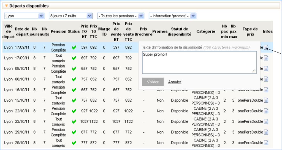
Task: Open the '8 jours / 7 nuits' dropdown
Action: pos(70,16)
